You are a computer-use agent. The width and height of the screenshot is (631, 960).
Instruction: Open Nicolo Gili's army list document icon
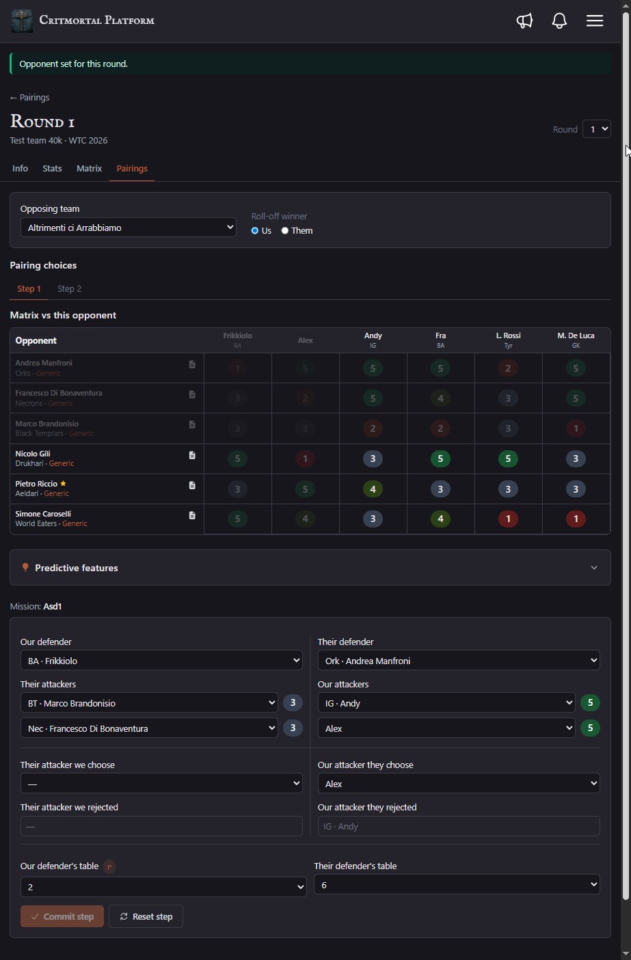tap(192, 455)
